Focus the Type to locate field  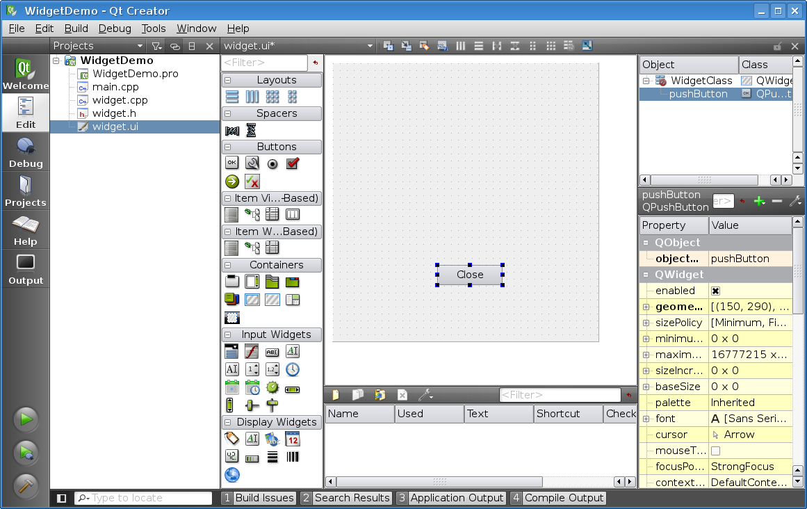[x=144, y=498]
